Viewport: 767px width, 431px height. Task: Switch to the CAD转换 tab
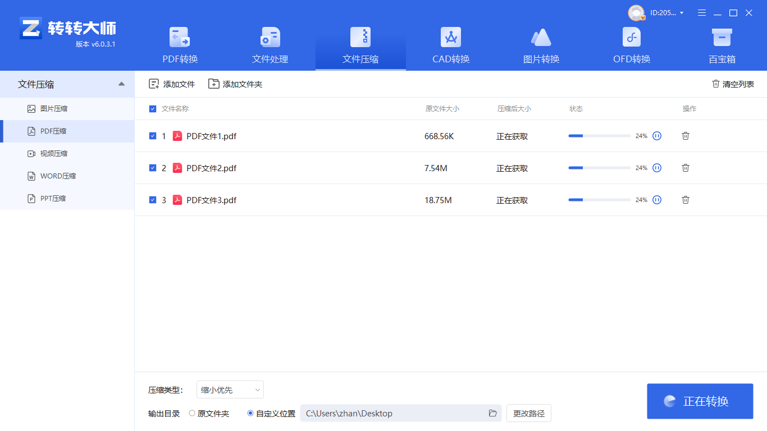click(451, 46)
